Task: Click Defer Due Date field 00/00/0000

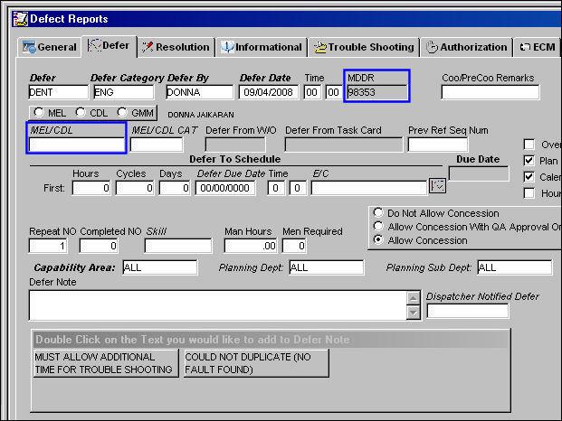Action: [x=225, y=188]
